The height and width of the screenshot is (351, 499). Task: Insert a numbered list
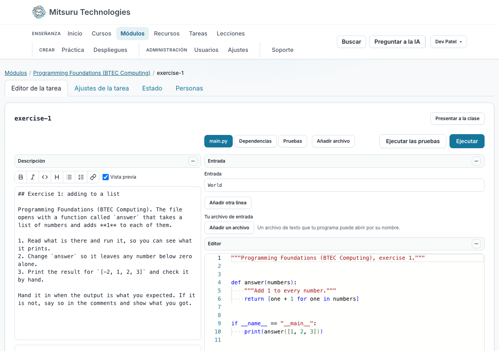coord(81,177)
